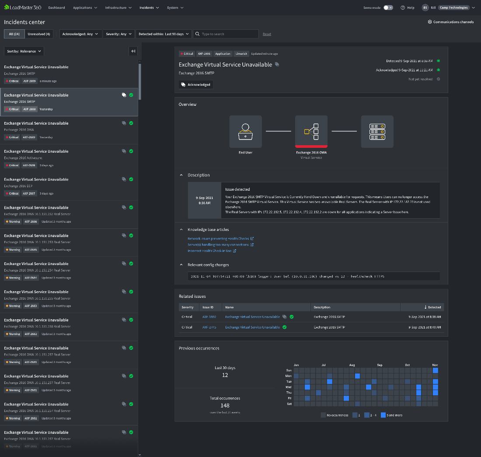The image size is (481, 457).
Task: Show Unresolved (4) incidents
Action: [39, 34]
